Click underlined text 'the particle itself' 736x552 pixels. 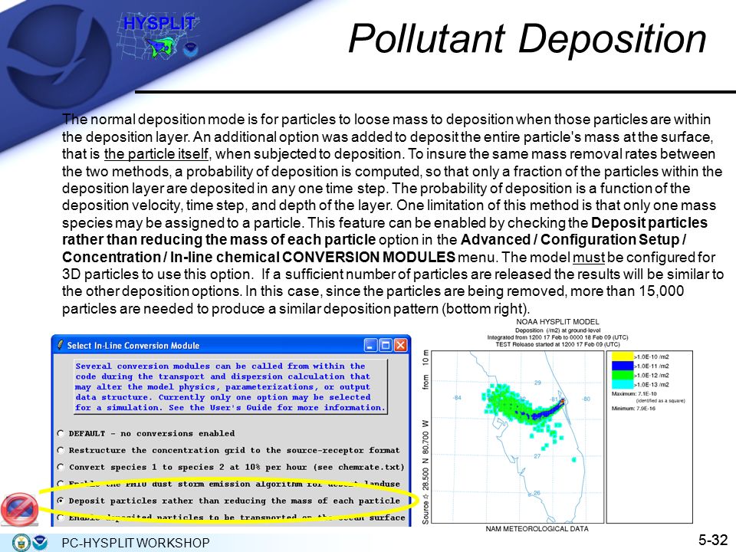point(156,154)
